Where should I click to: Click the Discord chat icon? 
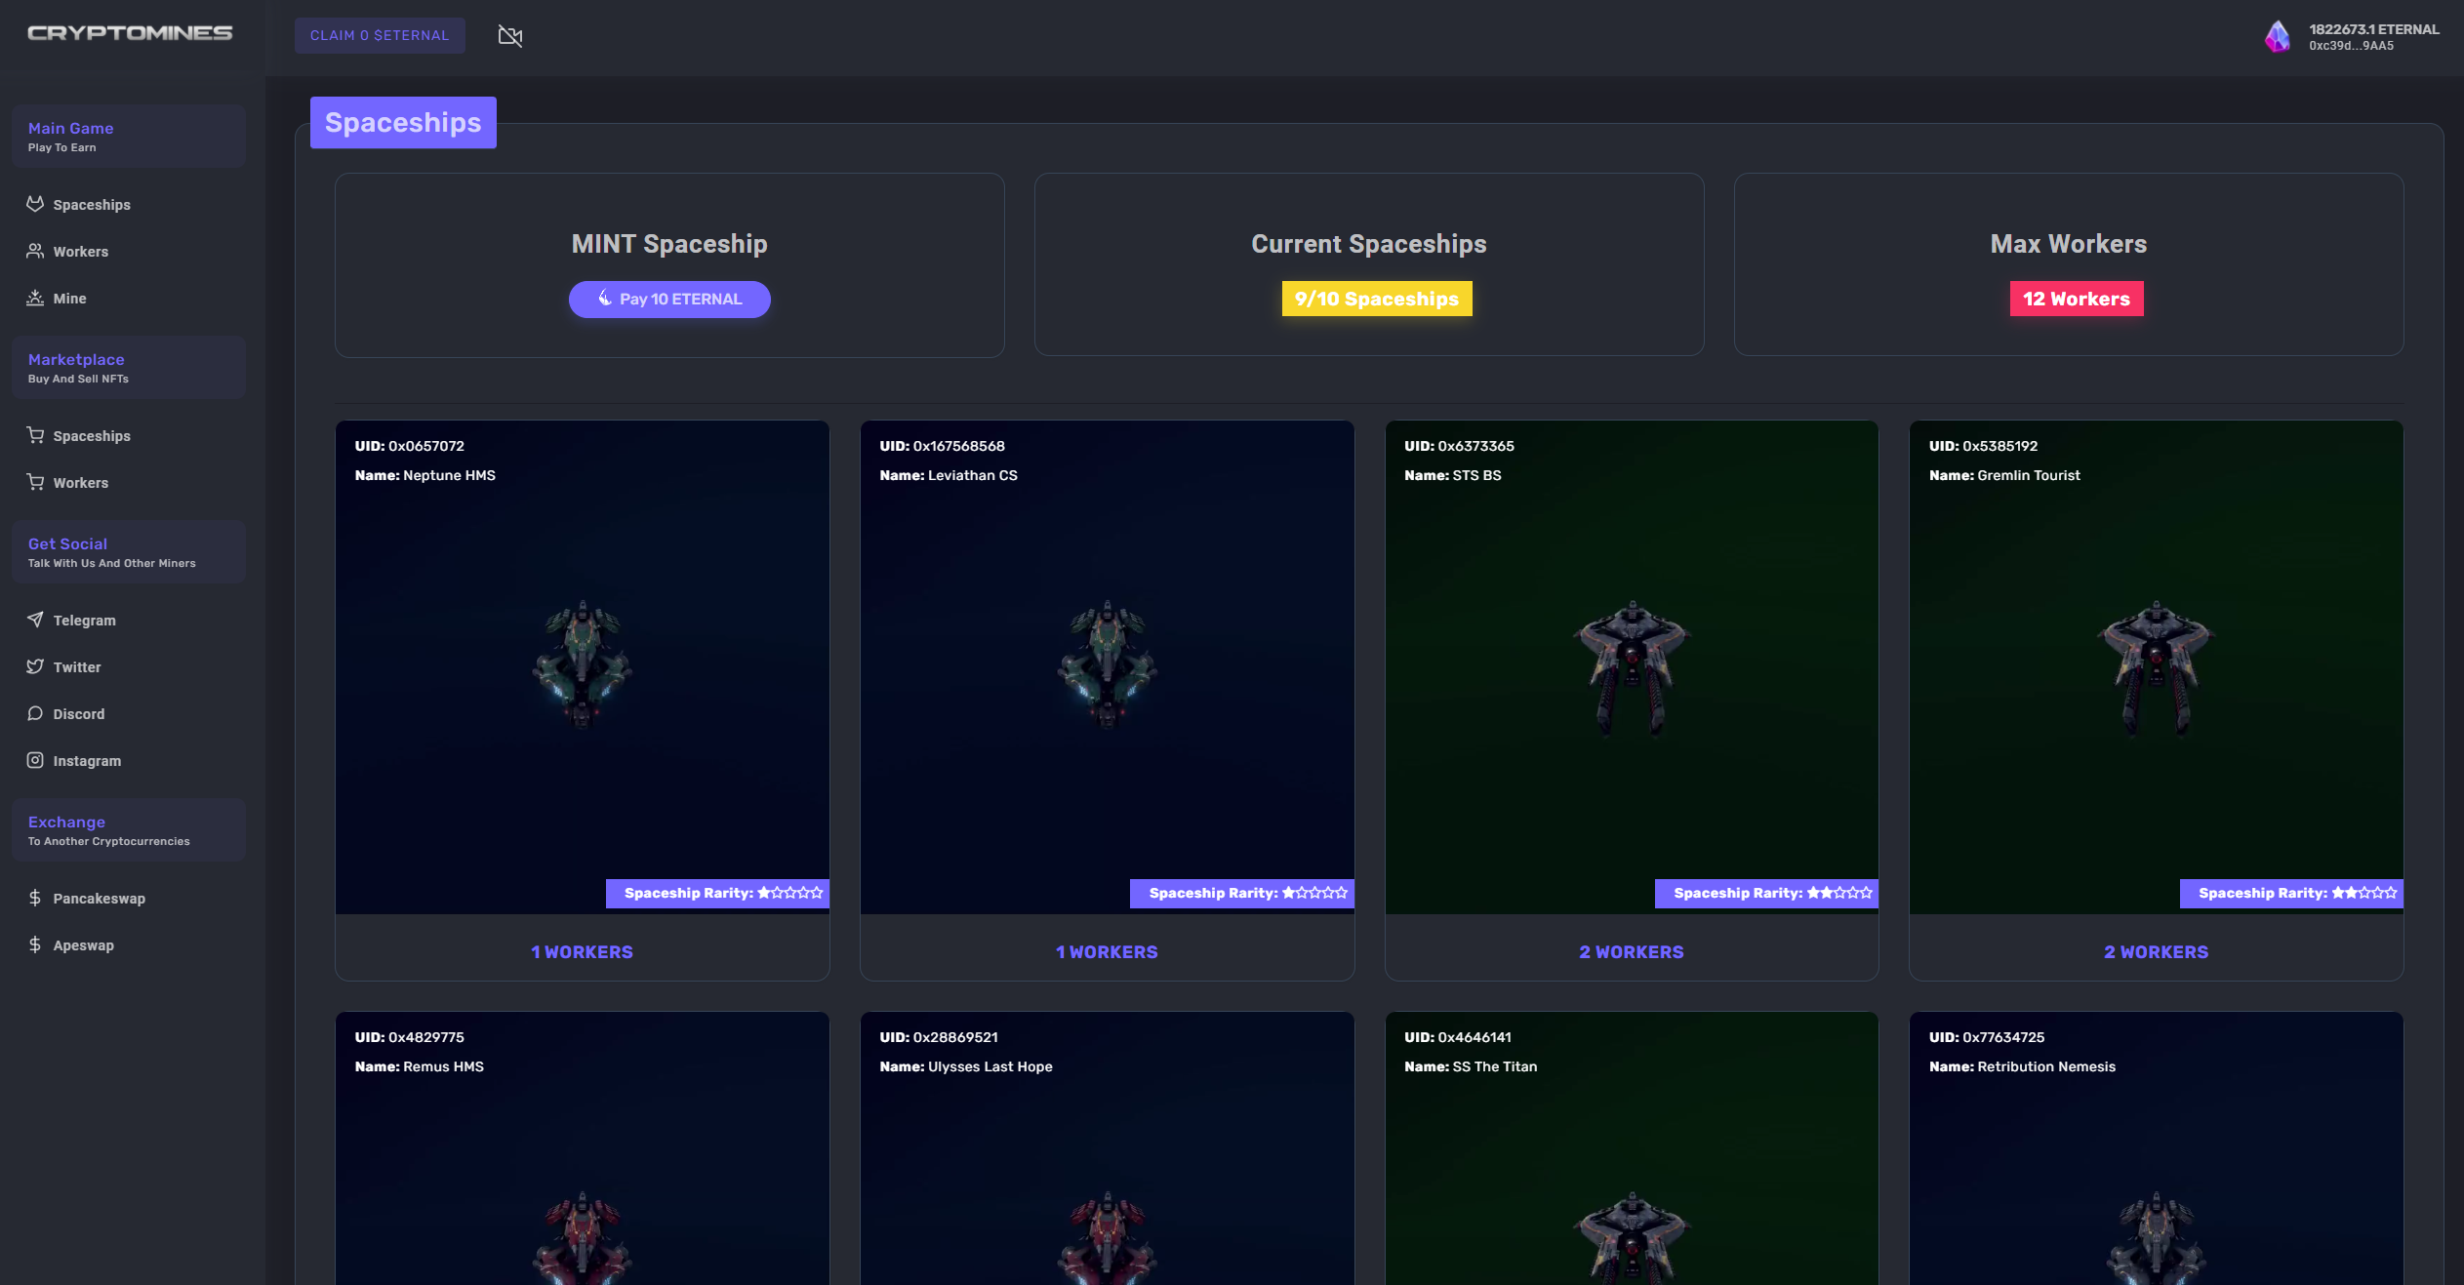click(x=35, y=713)
